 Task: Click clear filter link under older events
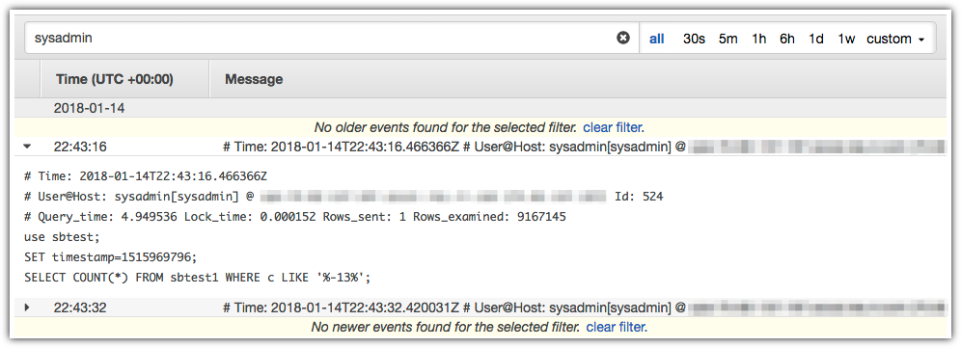click(614, 127)
